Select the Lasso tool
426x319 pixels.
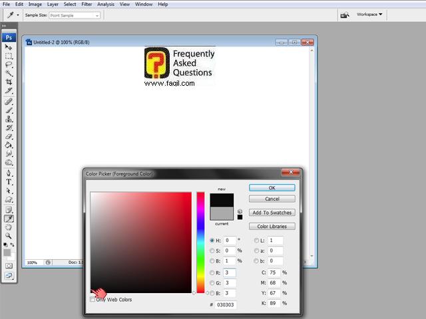click(x=9, y=65)
